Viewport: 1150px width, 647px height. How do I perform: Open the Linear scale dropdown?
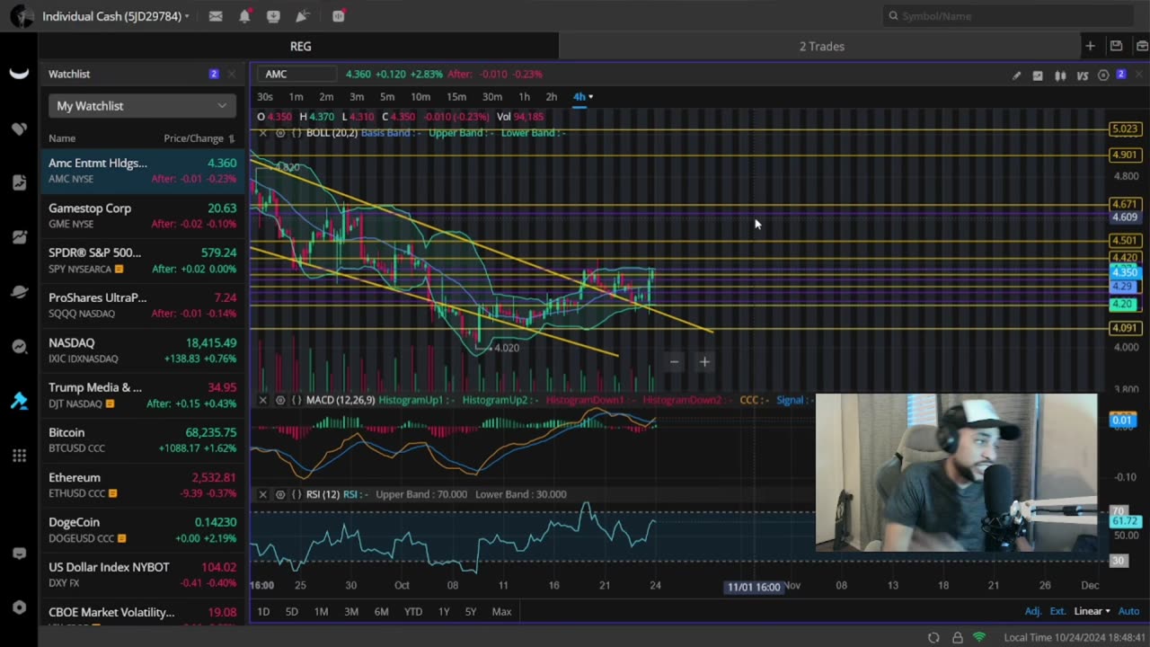(x=1092, y=611)
